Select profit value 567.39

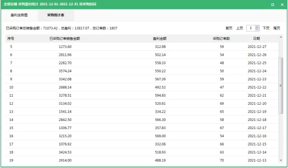[x=160, y=79]
